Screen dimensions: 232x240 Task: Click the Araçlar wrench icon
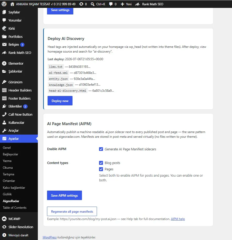coord(4,130)
